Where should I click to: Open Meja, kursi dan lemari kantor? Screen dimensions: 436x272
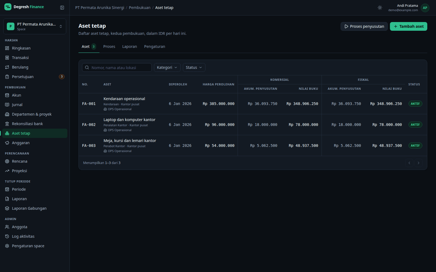click(x=253, y=146)
